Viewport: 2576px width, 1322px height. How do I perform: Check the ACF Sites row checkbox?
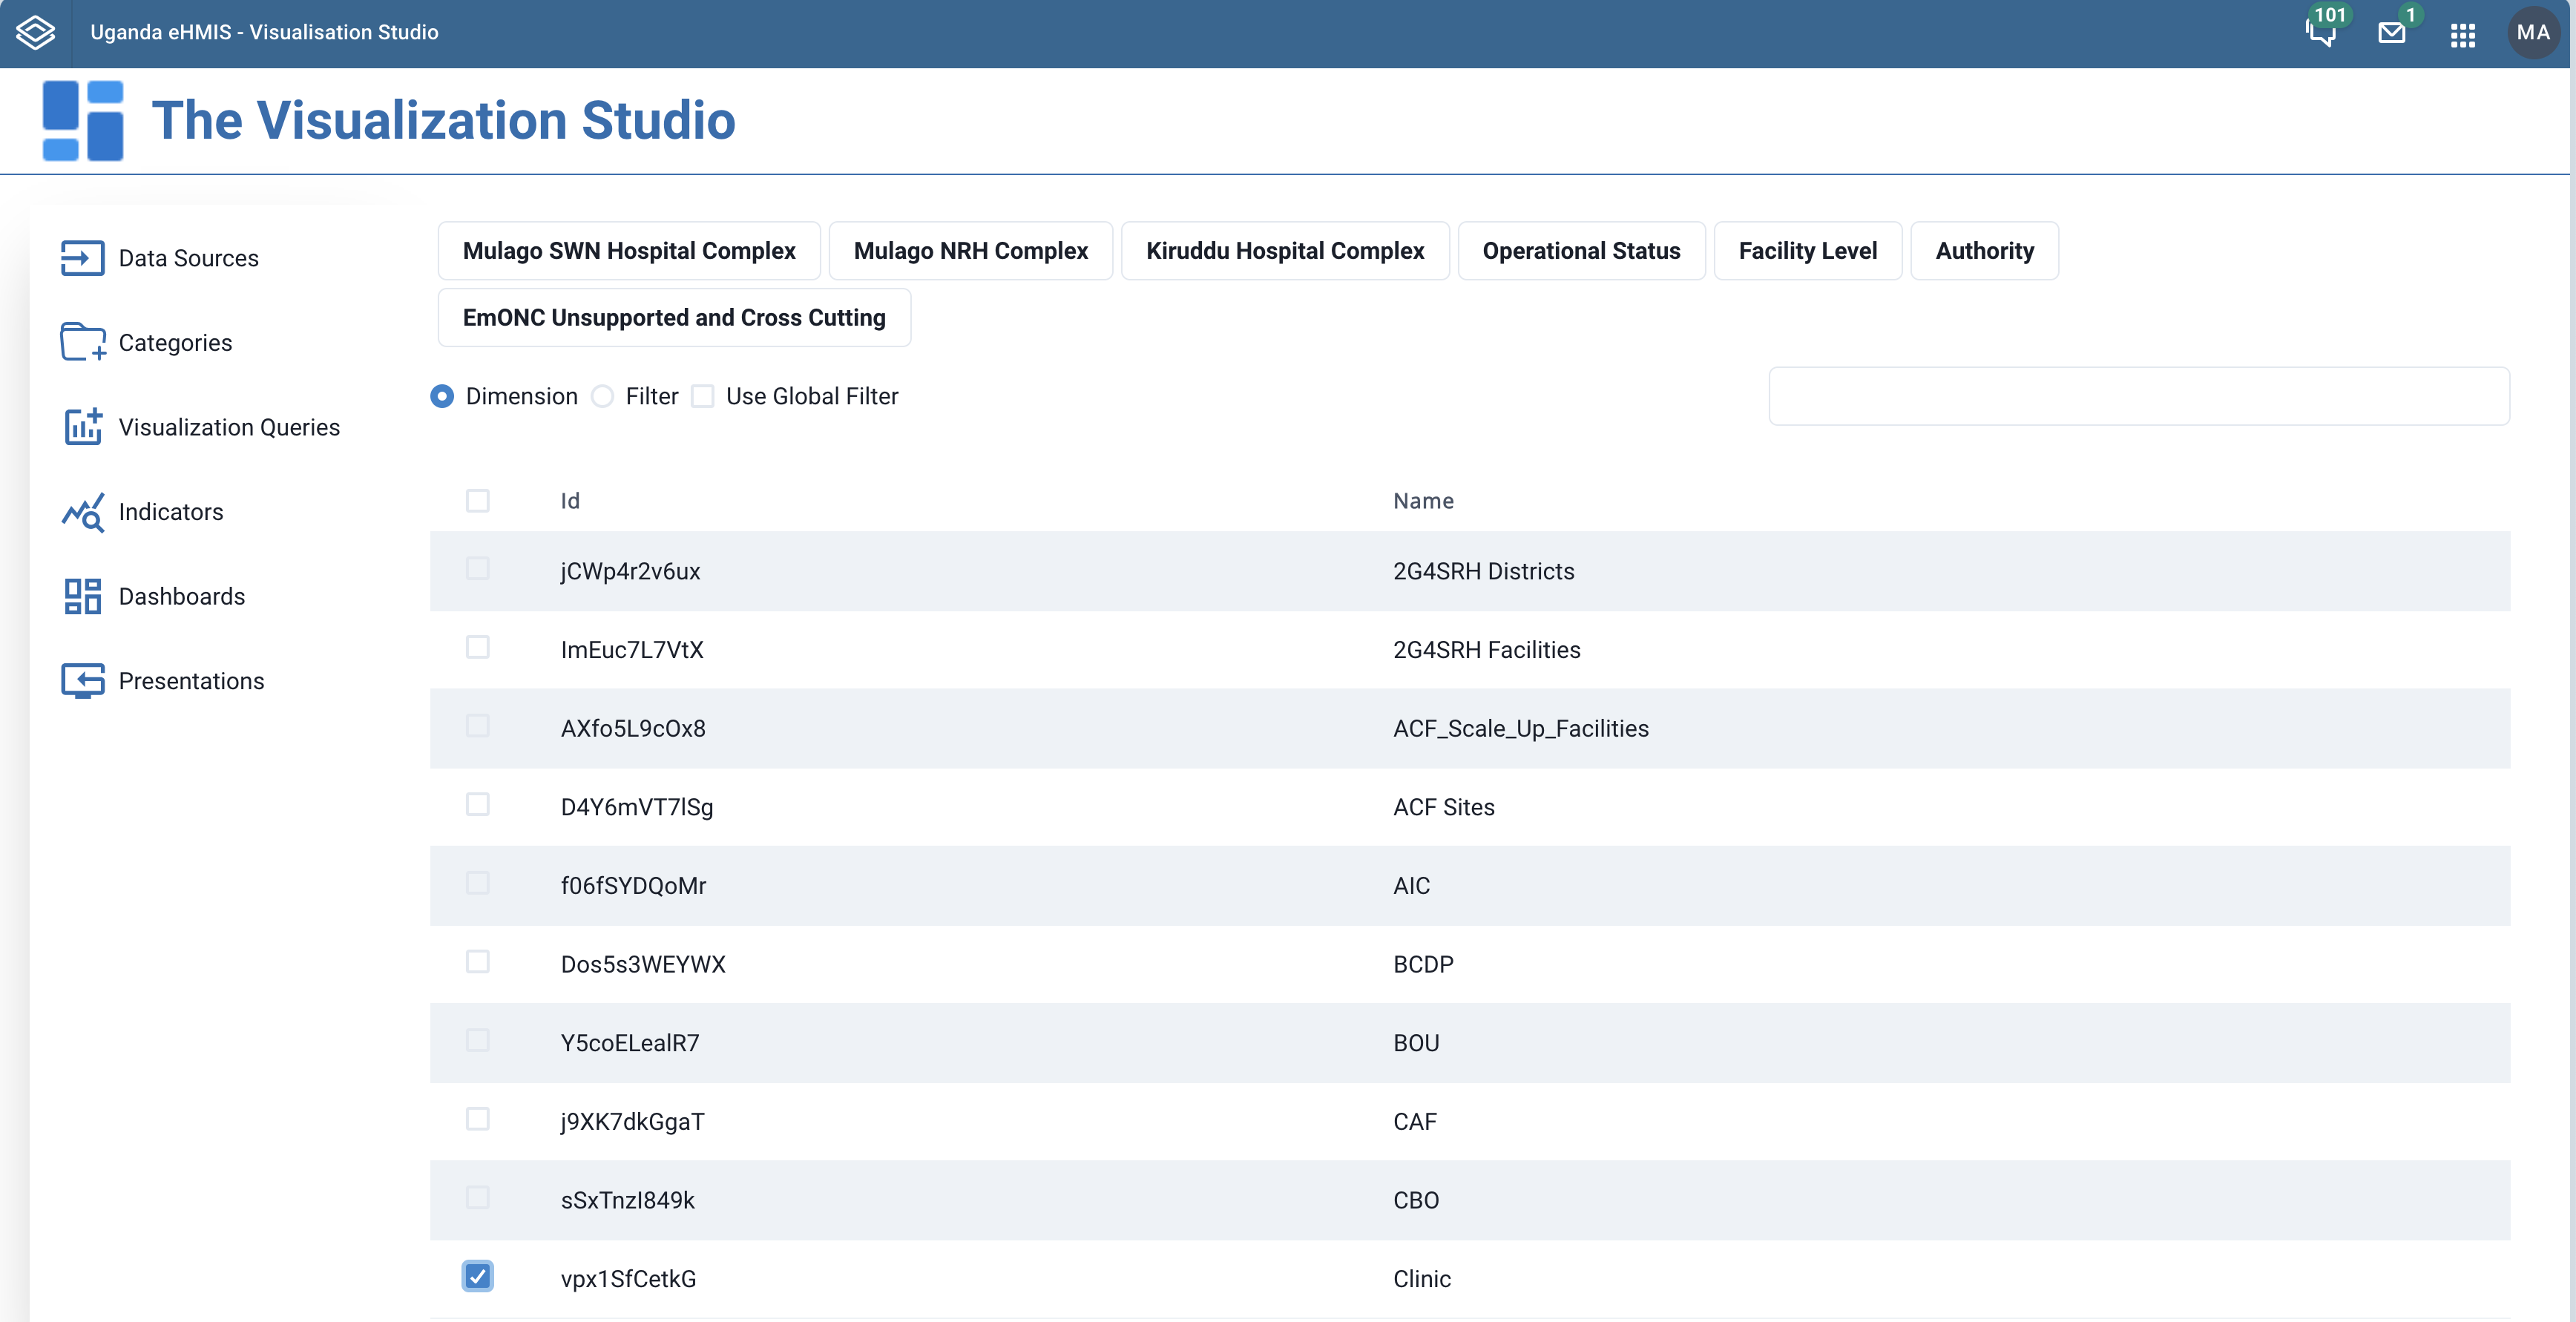point(478,805)
